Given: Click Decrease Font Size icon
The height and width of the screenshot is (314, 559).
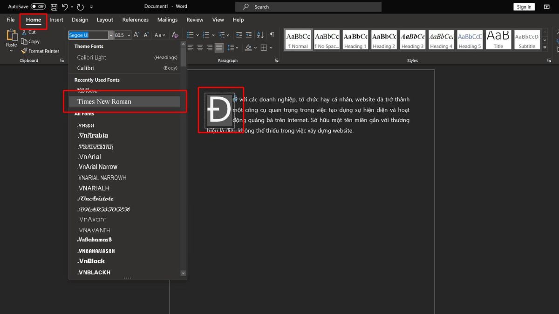Looking at the screenshot, I should coord(146,35).
